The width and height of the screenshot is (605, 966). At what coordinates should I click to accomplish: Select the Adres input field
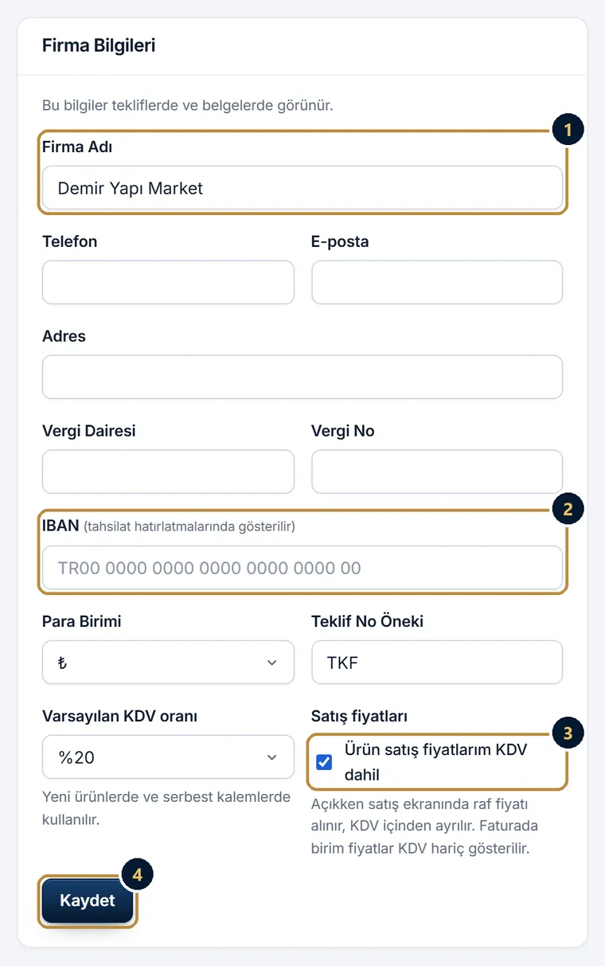point(302,377)
